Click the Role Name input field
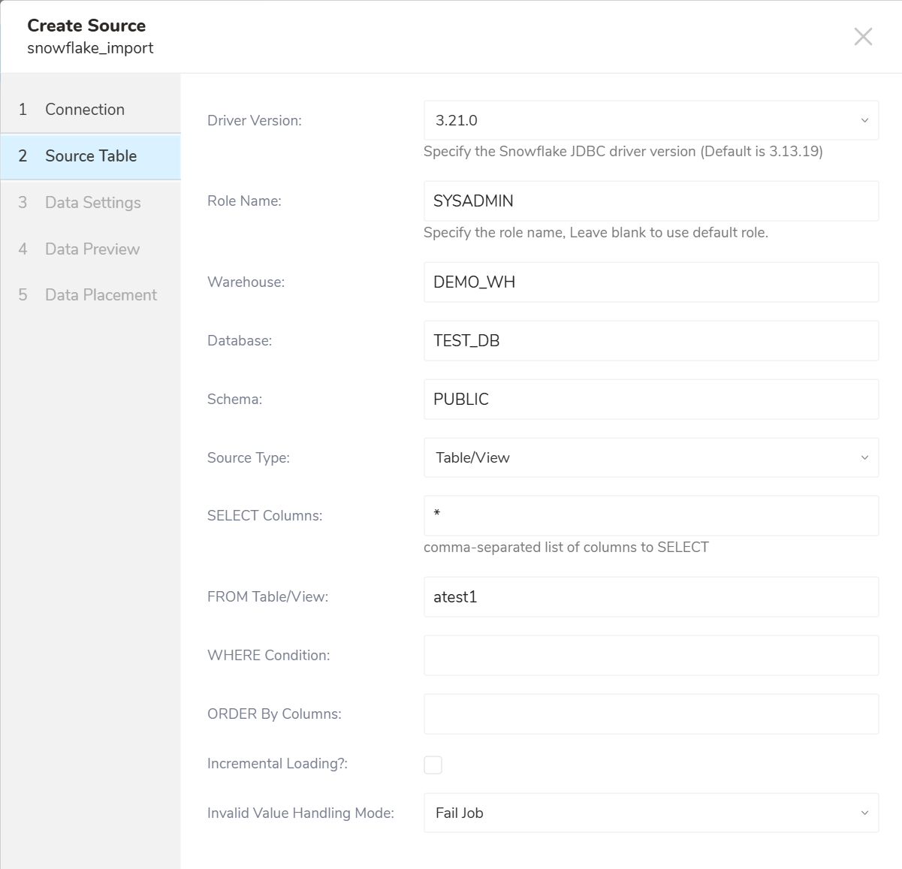 point(650,201)
